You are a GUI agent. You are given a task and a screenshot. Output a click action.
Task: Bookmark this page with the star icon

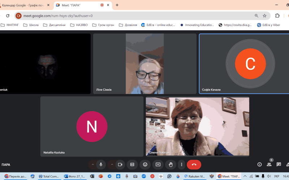264,16
